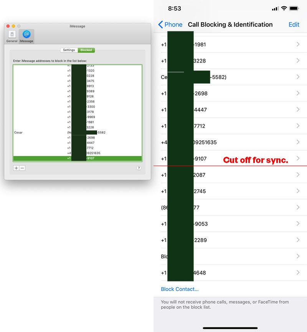
Task: Tap the back chevron icon
Action: (x=160, y=25)
